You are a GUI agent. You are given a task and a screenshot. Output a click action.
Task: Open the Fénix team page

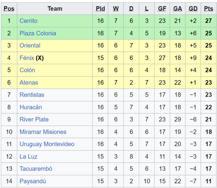coord(27,58)
